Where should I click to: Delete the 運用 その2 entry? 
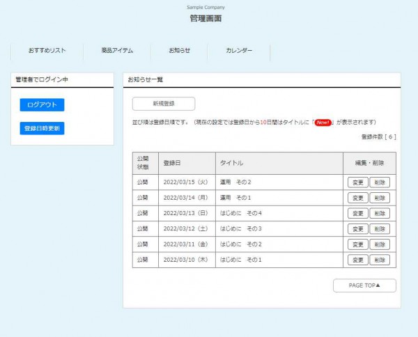tap(379, 182)
